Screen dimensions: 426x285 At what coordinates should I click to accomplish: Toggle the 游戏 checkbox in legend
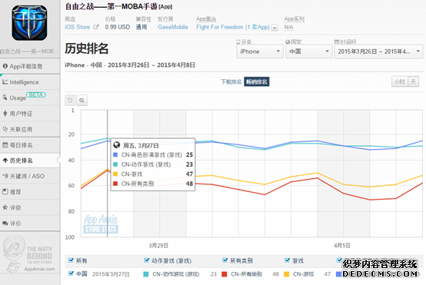click(x=287, y=260)
